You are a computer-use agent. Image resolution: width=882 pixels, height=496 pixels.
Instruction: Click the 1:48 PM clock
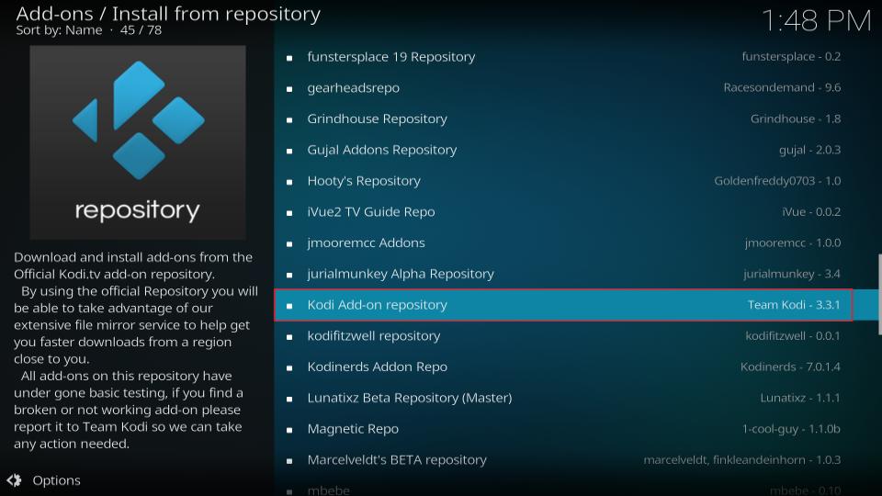point(816,21)
